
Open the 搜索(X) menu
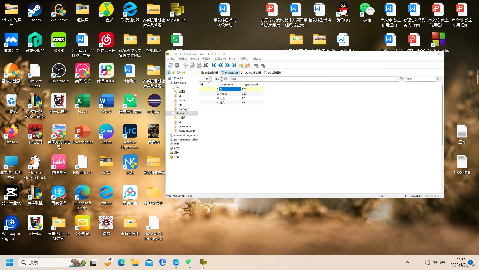click(x=194, y=59)
